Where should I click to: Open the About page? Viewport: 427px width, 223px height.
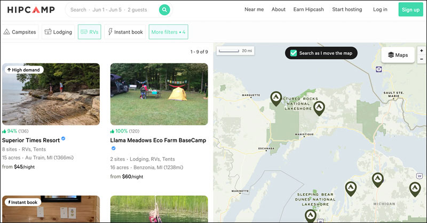pyautogui.click(x=278, y=10)
